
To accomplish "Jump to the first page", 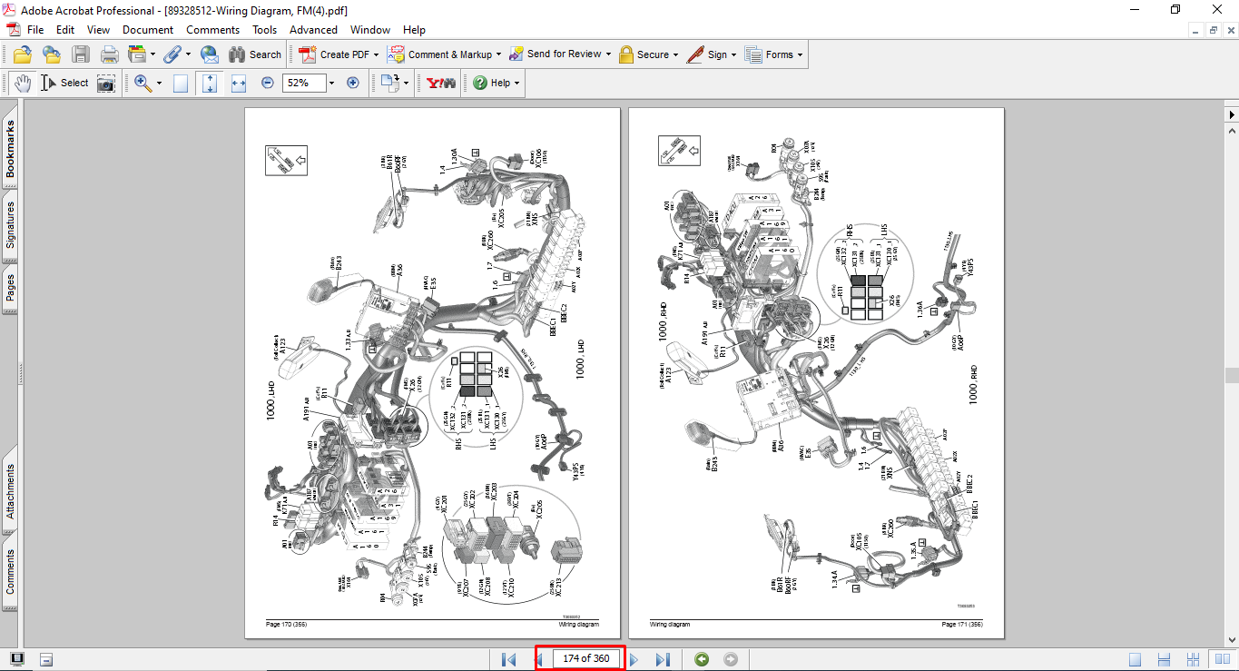I will coord(508,659).
